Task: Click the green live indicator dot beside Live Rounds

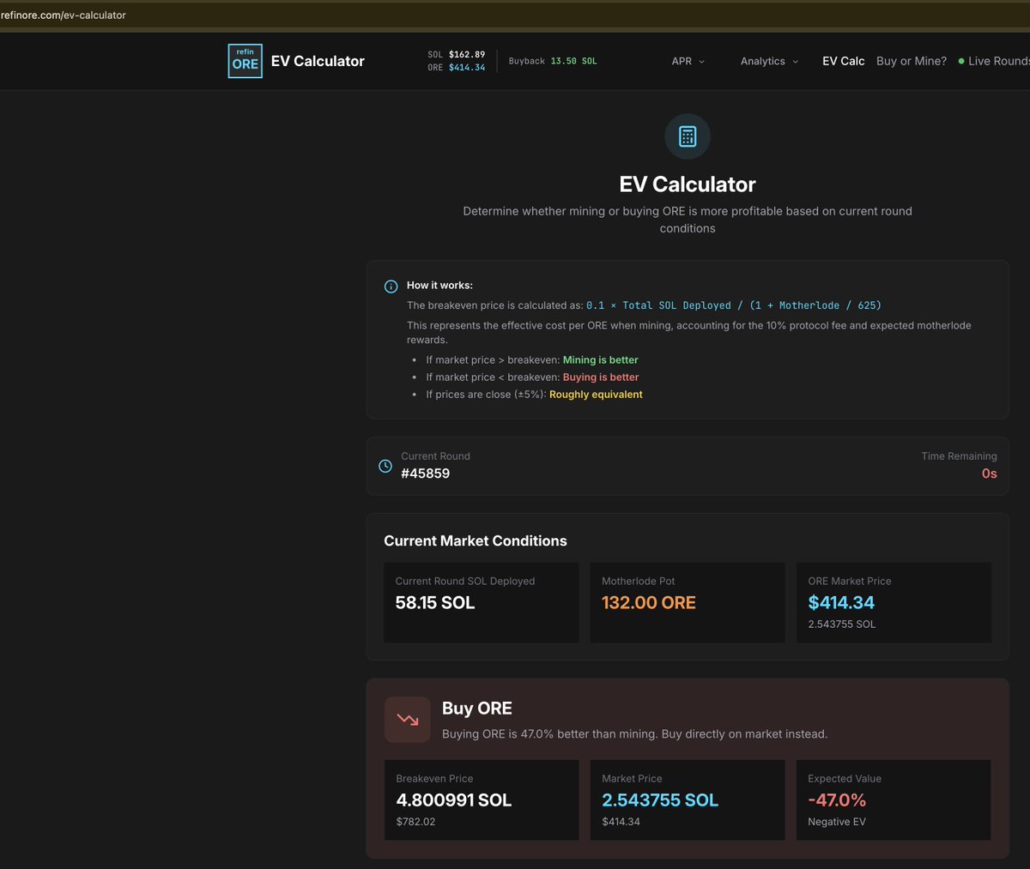Action: tap(962, 61)
